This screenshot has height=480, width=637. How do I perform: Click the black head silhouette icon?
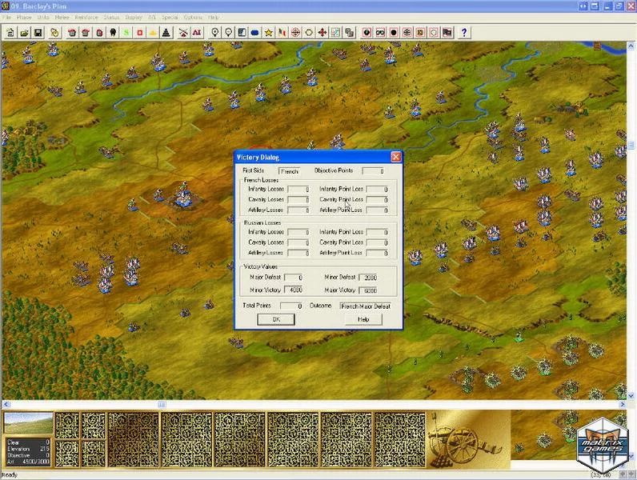[113, 33]
